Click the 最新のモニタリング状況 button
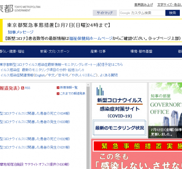This screenshot has height=169, width=182. click(119, 128)
